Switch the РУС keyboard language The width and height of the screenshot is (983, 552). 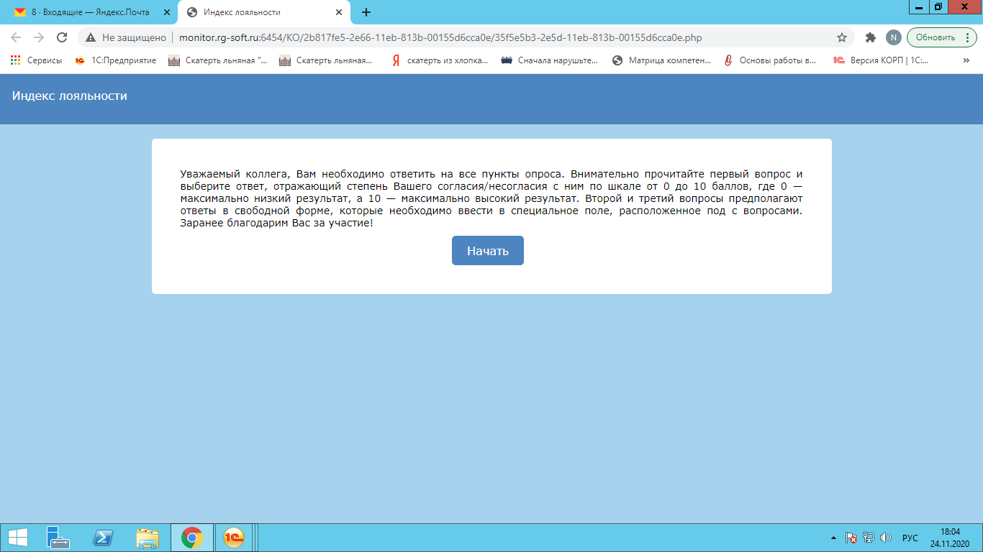(x=910, y=538)
